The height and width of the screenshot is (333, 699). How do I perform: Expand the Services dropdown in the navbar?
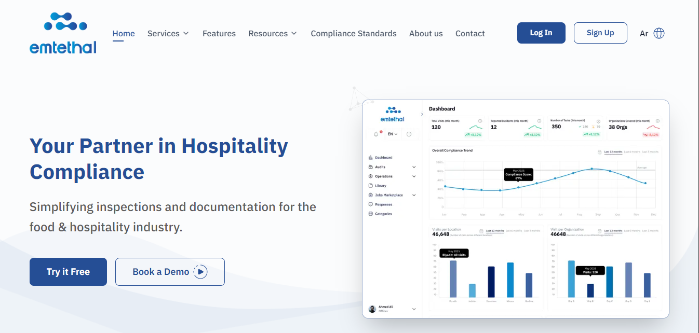167,33
